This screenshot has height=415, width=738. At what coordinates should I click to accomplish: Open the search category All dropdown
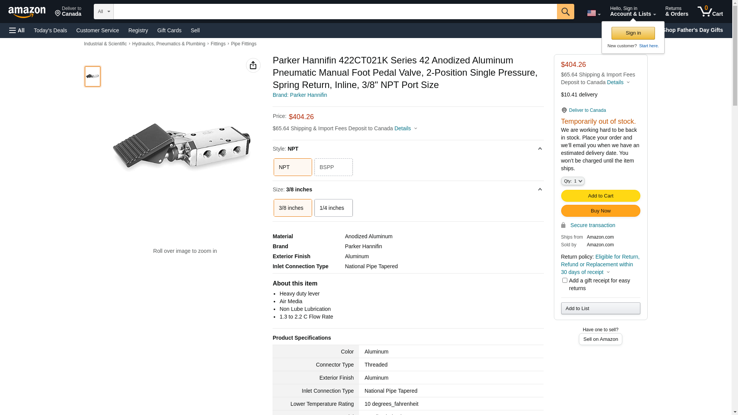tap(104, 12)
